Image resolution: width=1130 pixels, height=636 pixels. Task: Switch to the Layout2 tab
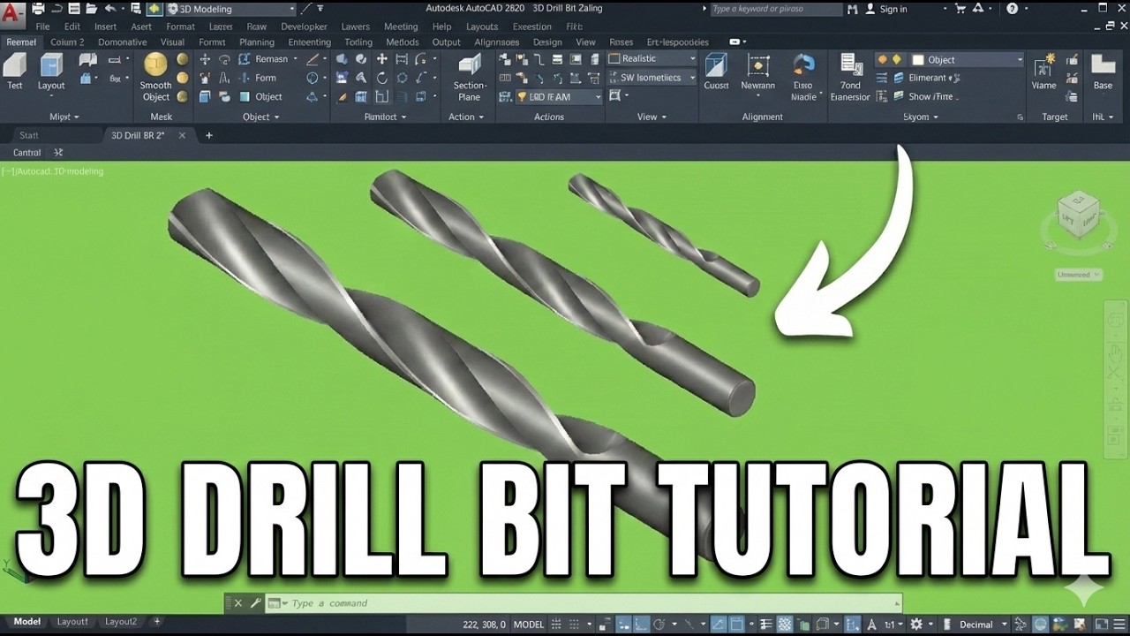click(121, 622)
